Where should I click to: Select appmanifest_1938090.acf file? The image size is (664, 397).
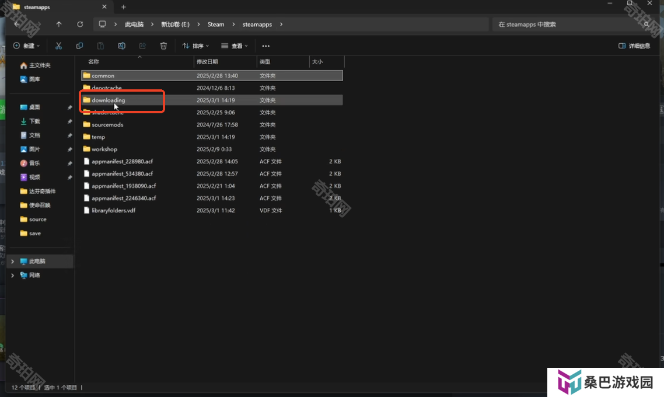212,186
